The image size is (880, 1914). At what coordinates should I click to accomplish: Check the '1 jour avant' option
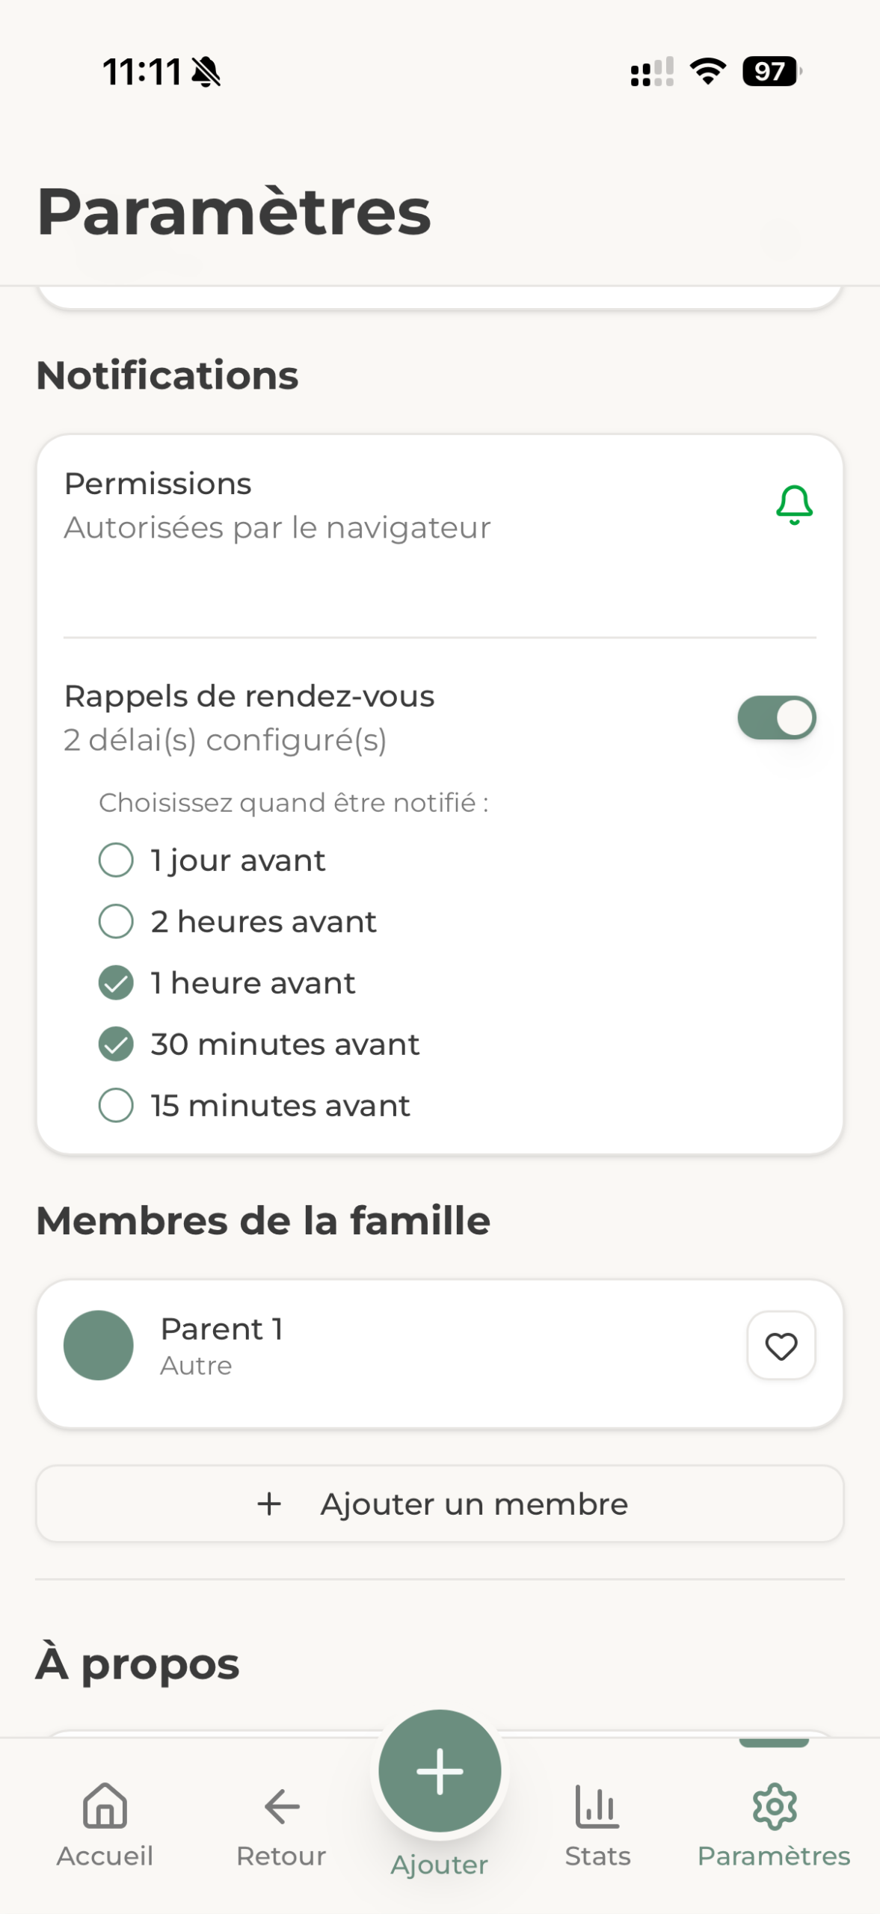[x=116, y=860]
